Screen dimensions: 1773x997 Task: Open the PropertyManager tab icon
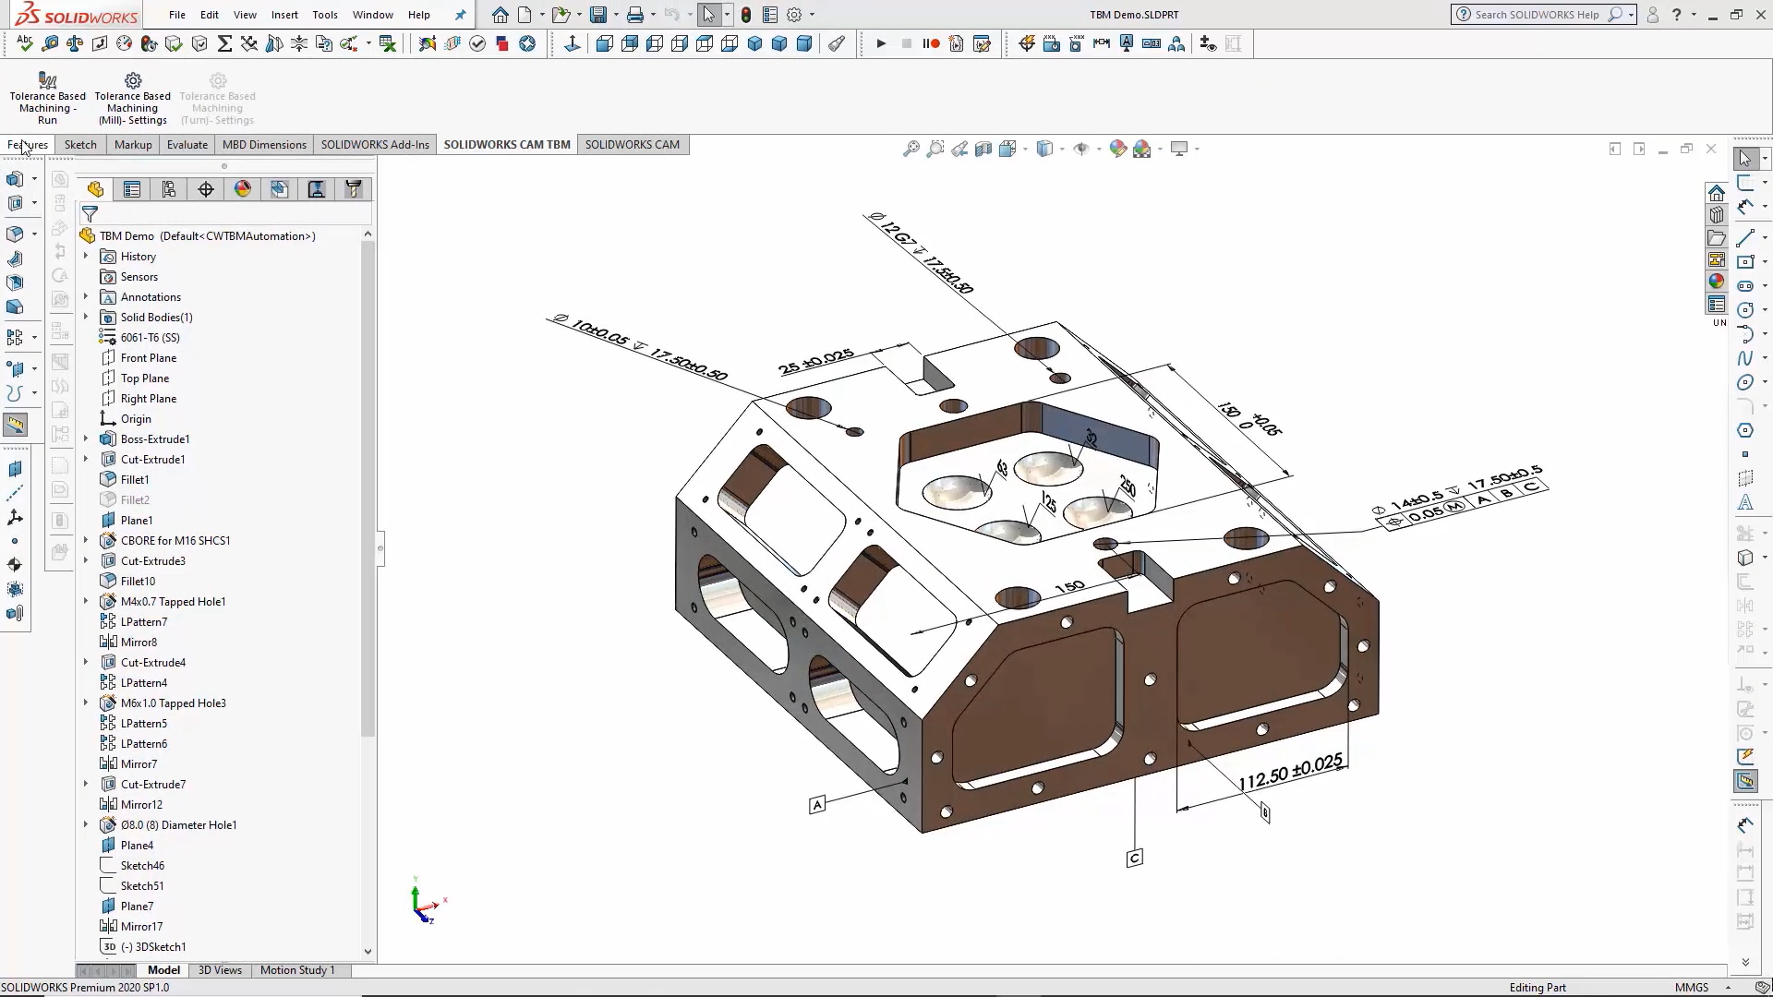click(132, 189)
